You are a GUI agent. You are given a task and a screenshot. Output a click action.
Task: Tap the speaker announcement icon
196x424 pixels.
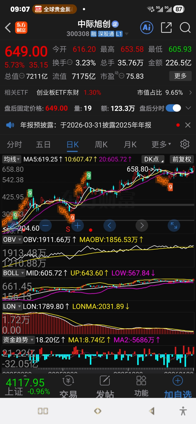coord(10,125)
